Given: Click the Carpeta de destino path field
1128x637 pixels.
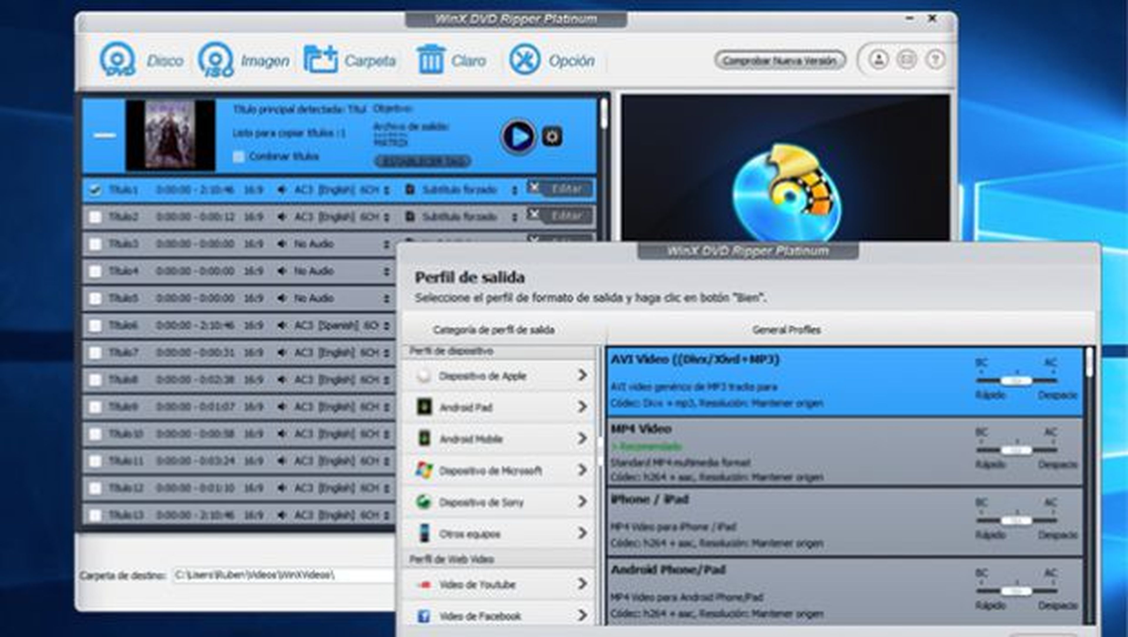Looking at the screenshot, I should point(284,575).
